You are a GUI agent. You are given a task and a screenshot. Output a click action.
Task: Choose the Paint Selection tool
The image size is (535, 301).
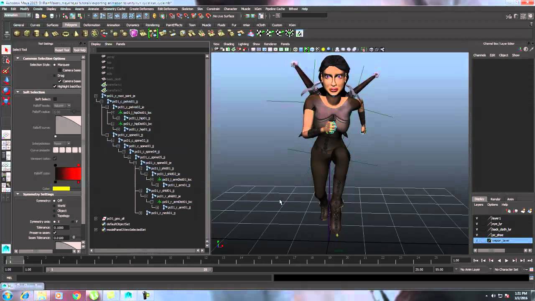(x=6, y=70)
